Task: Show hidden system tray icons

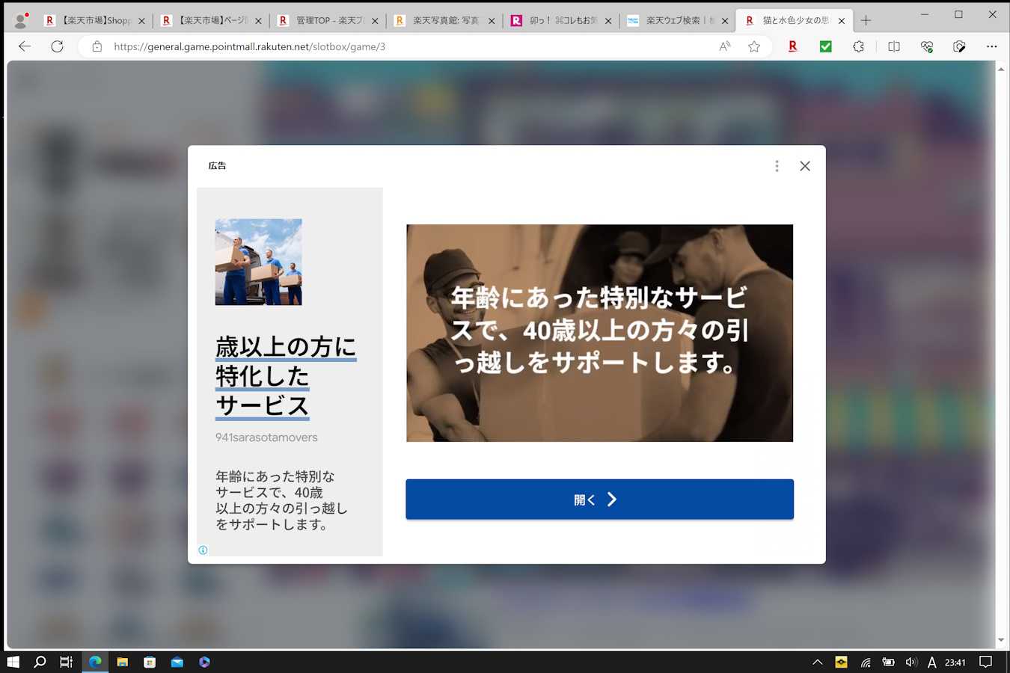Action: coord(817,662)
